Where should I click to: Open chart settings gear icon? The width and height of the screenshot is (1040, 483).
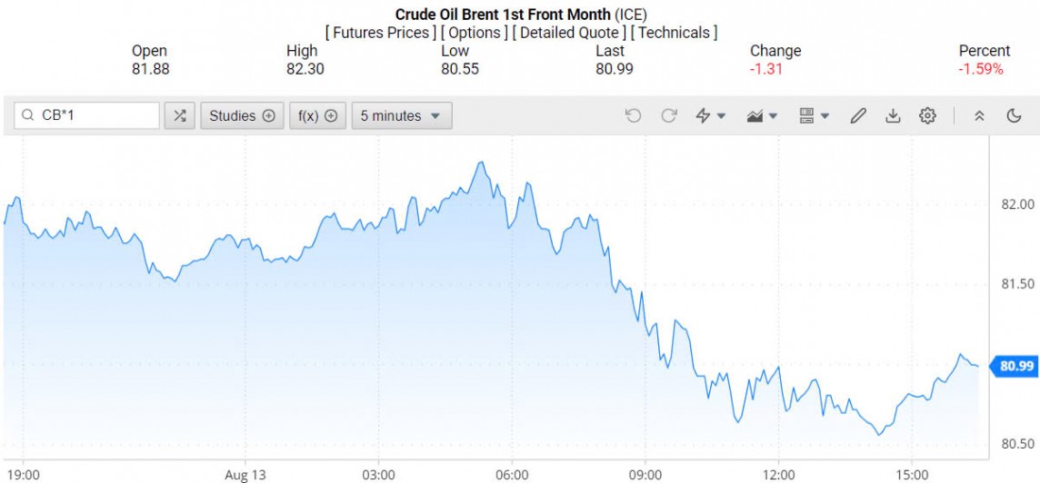coord(927,115)
